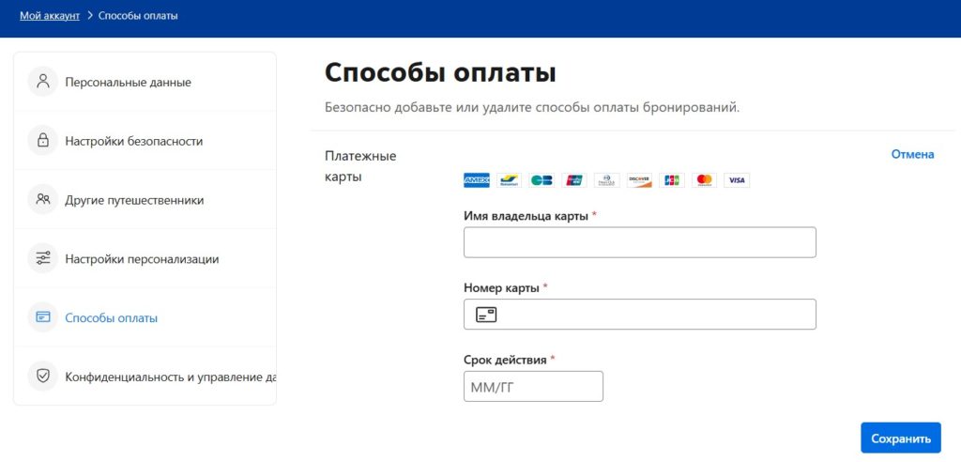Focus the Номер карты input field

tap(640, 315)
